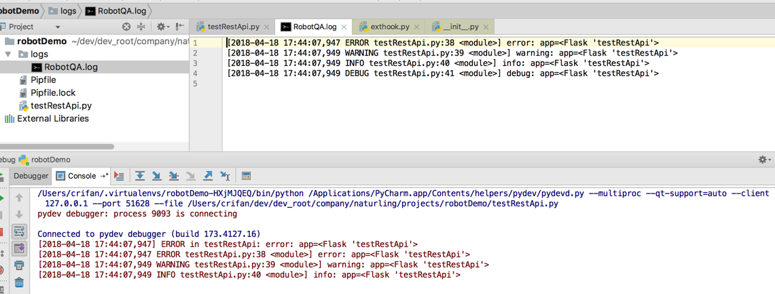Collapse the logs folder
This screenshot has height=294, width=775.
tap(7, 54)
